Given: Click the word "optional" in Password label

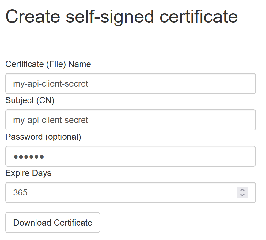Looking at the screenshot, I should pyautogui.click(x=63, y=137).
